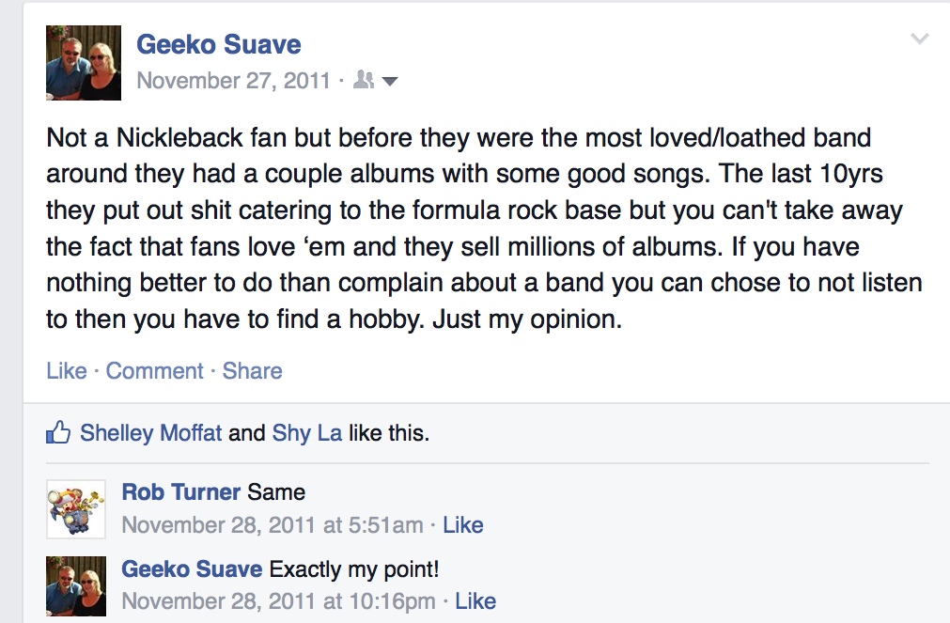
Task: Open the November 27, 2011 post timestamp
Action: coord(233,81)
